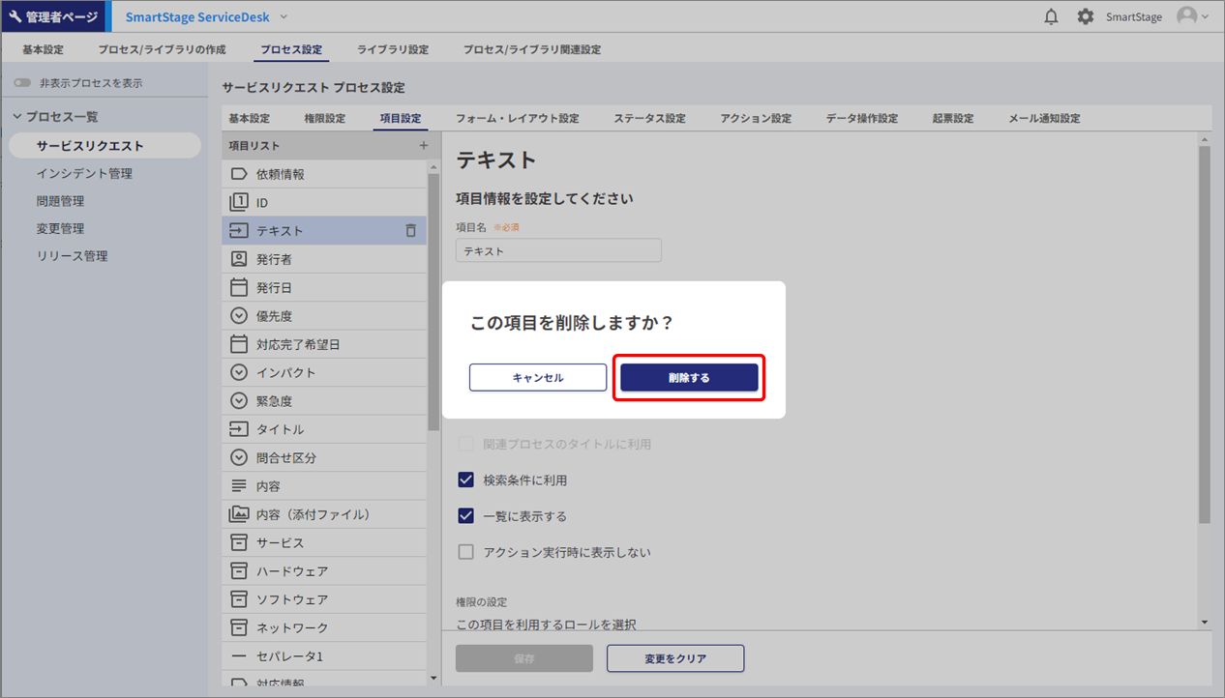Open the user avatar account menu
The height and width of the screenshot is (698, 1225).
click(1192, 16)
